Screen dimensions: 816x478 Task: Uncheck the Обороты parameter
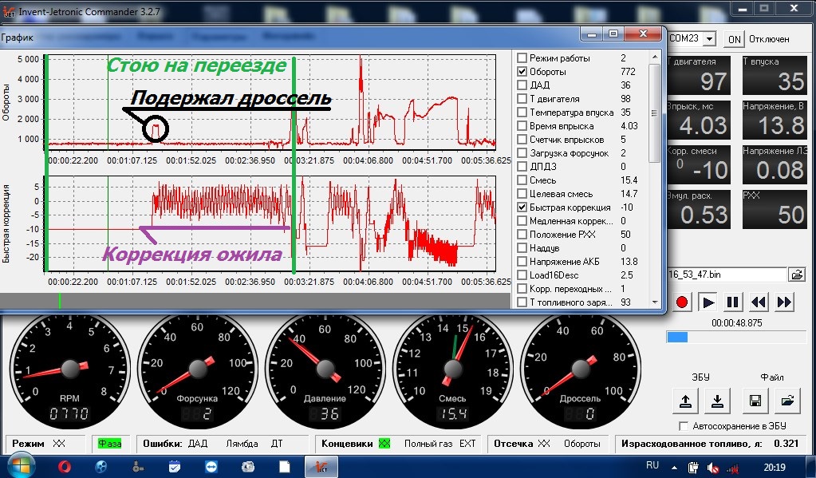point(522,71)
